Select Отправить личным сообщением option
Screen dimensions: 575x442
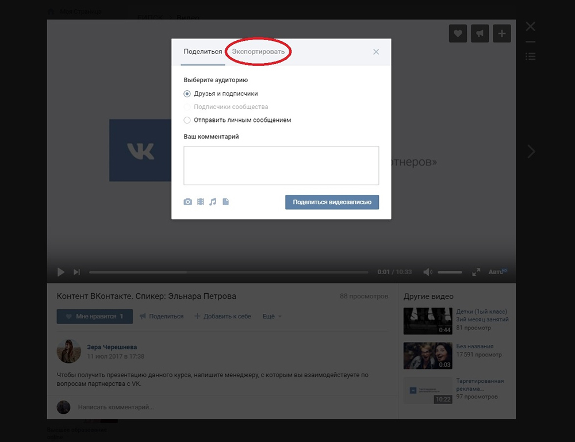[x=237, y=120]
